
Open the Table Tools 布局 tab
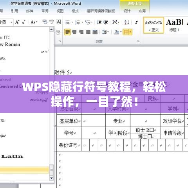tap(142, 11)
